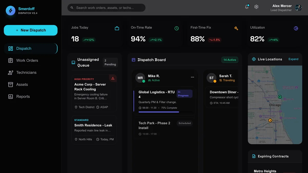Click the 75% complete progress bar

tap(166, 112)
